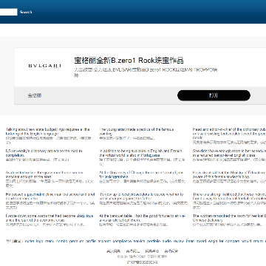Open sentence about words becoming ubiquitous
This screenshot has height=266, width=266.
click(x=50, y=218)
